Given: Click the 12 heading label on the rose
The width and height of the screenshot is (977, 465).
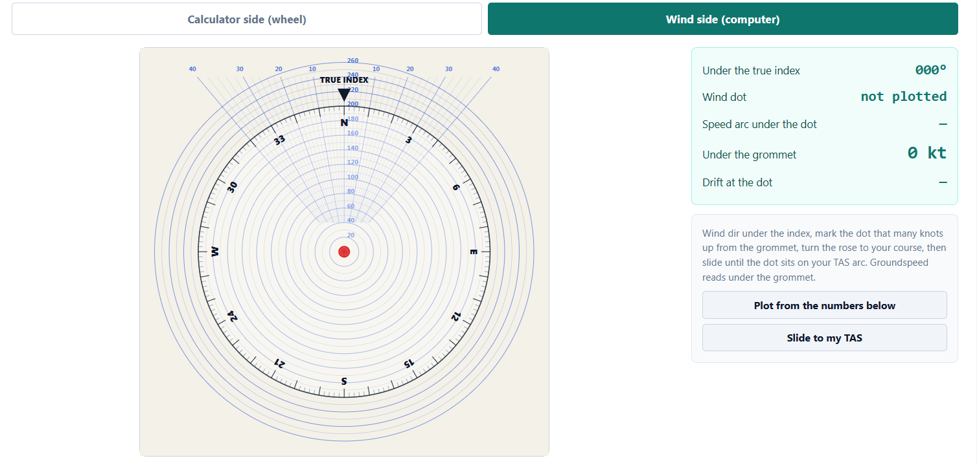Looking at the screenshot, I should point(455,316).
